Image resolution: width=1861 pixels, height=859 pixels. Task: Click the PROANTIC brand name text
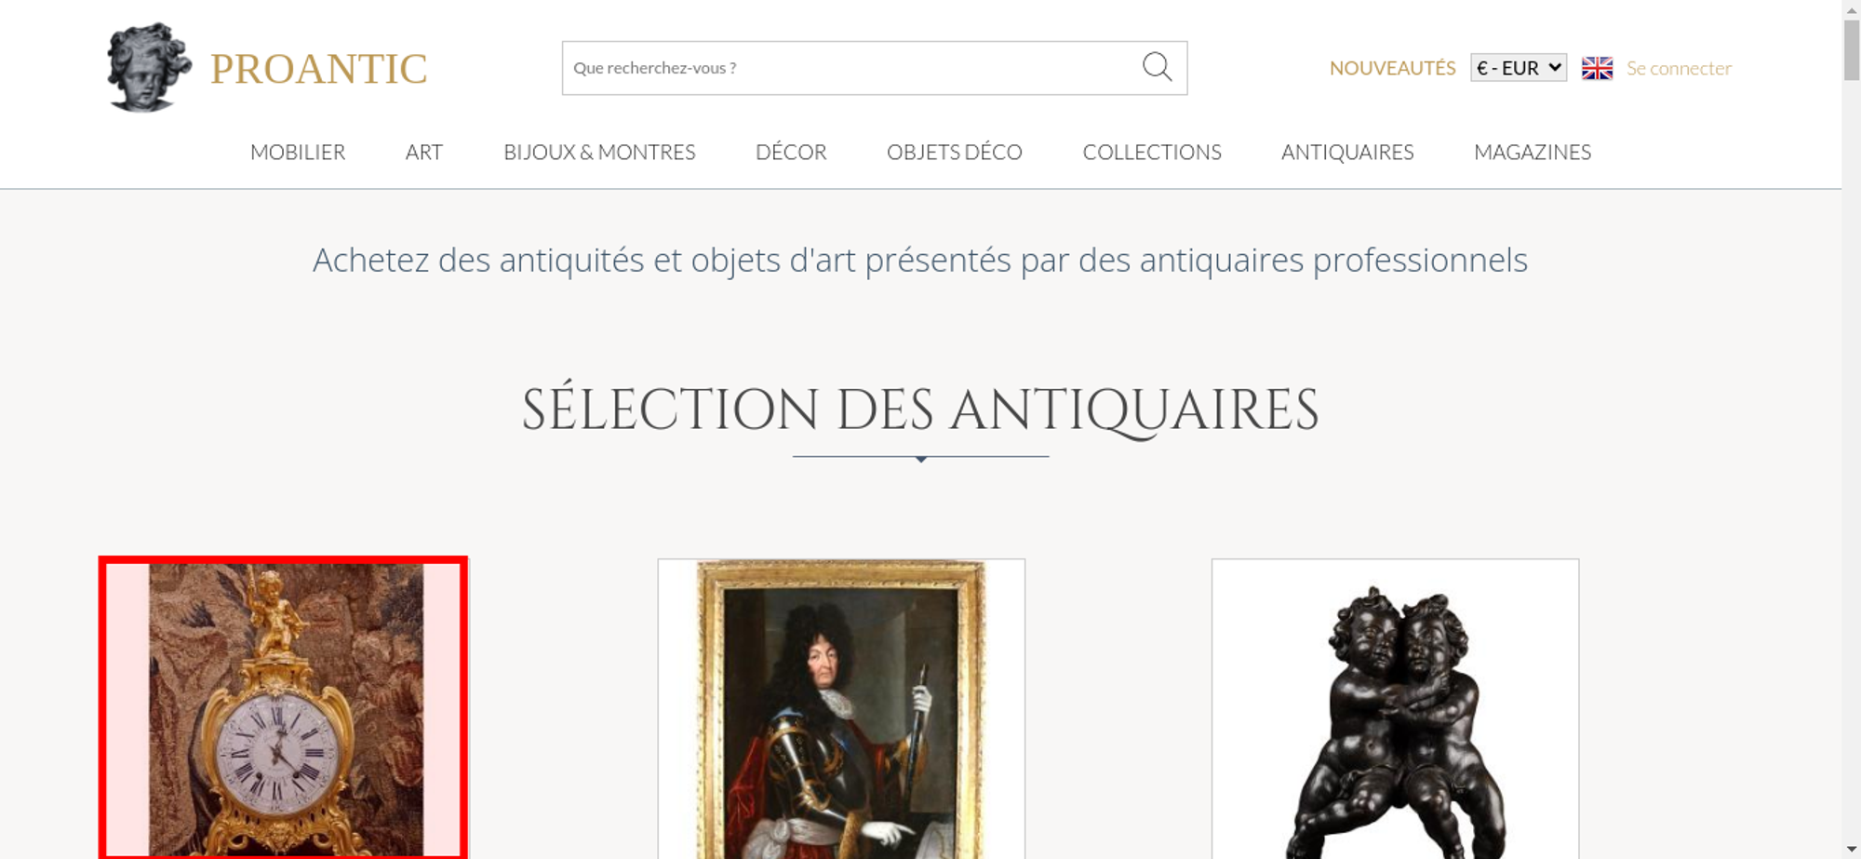point(318,69)
